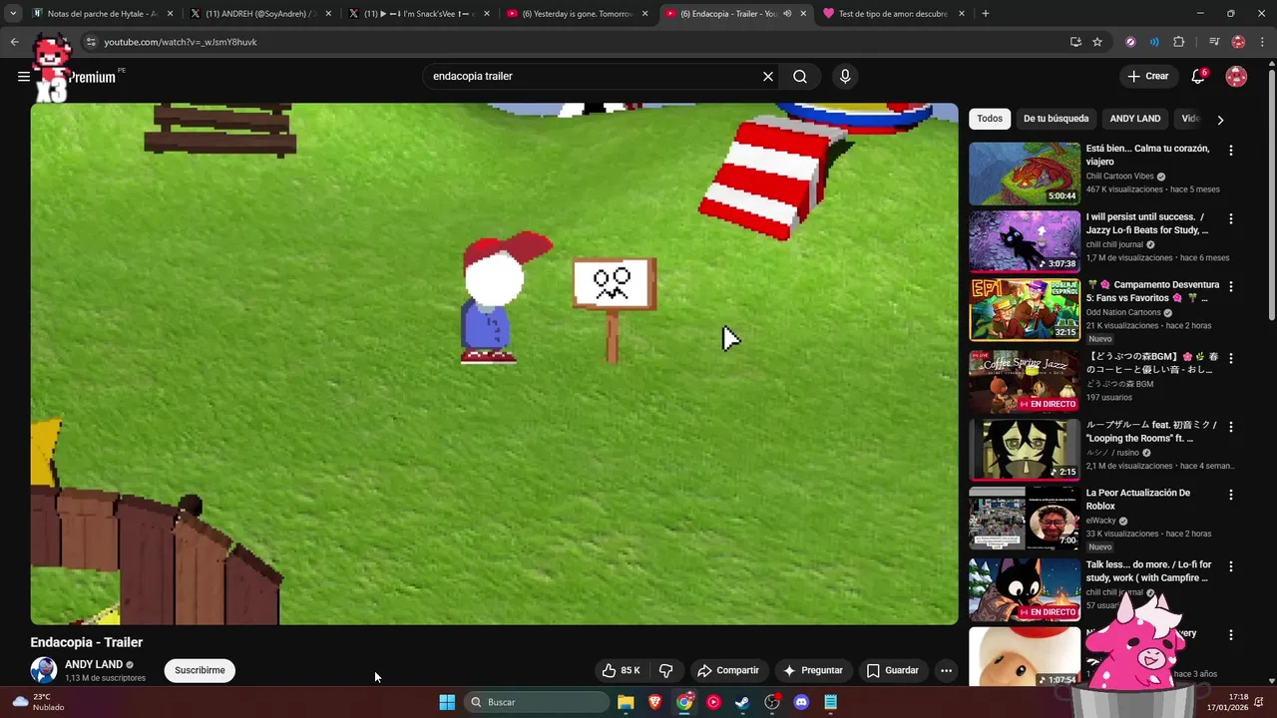Open La Peor Actualización De Roblox title
This screenshot has width=1277, height=718.
pyautogui.click(x=1137, y=500)
